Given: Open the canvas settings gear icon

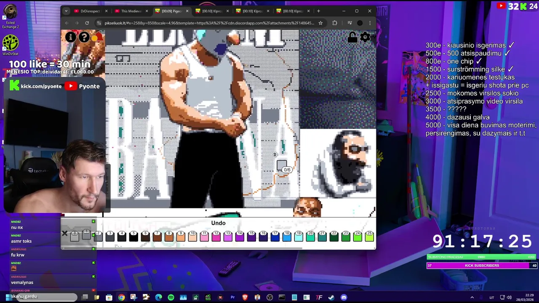Looking at the screenshot, I should (365, 37).
